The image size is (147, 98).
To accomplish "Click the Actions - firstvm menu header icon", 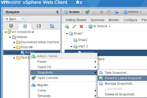I will [34, 56].
